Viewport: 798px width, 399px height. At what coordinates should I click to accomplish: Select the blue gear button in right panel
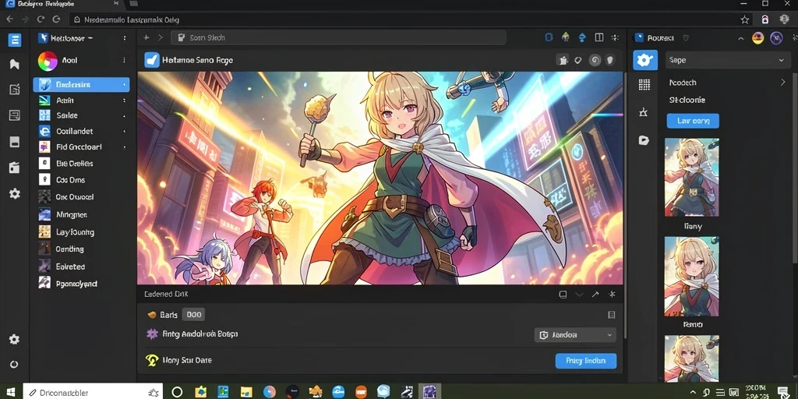[644, 60]
